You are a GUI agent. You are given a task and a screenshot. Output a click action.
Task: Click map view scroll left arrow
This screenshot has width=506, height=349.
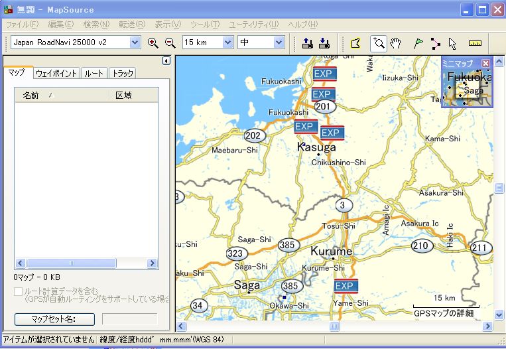click(x=181, y=326)
